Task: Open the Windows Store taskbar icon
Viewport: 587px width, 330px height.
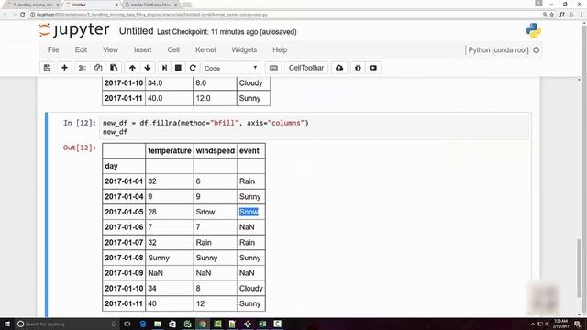Action: click(172, 324)
